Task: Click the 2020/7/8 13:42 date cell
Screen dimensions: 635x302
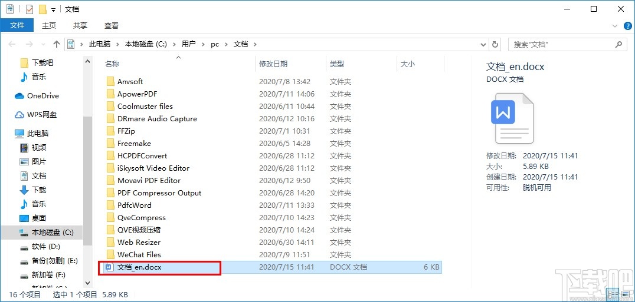Action: click(284, 82)
